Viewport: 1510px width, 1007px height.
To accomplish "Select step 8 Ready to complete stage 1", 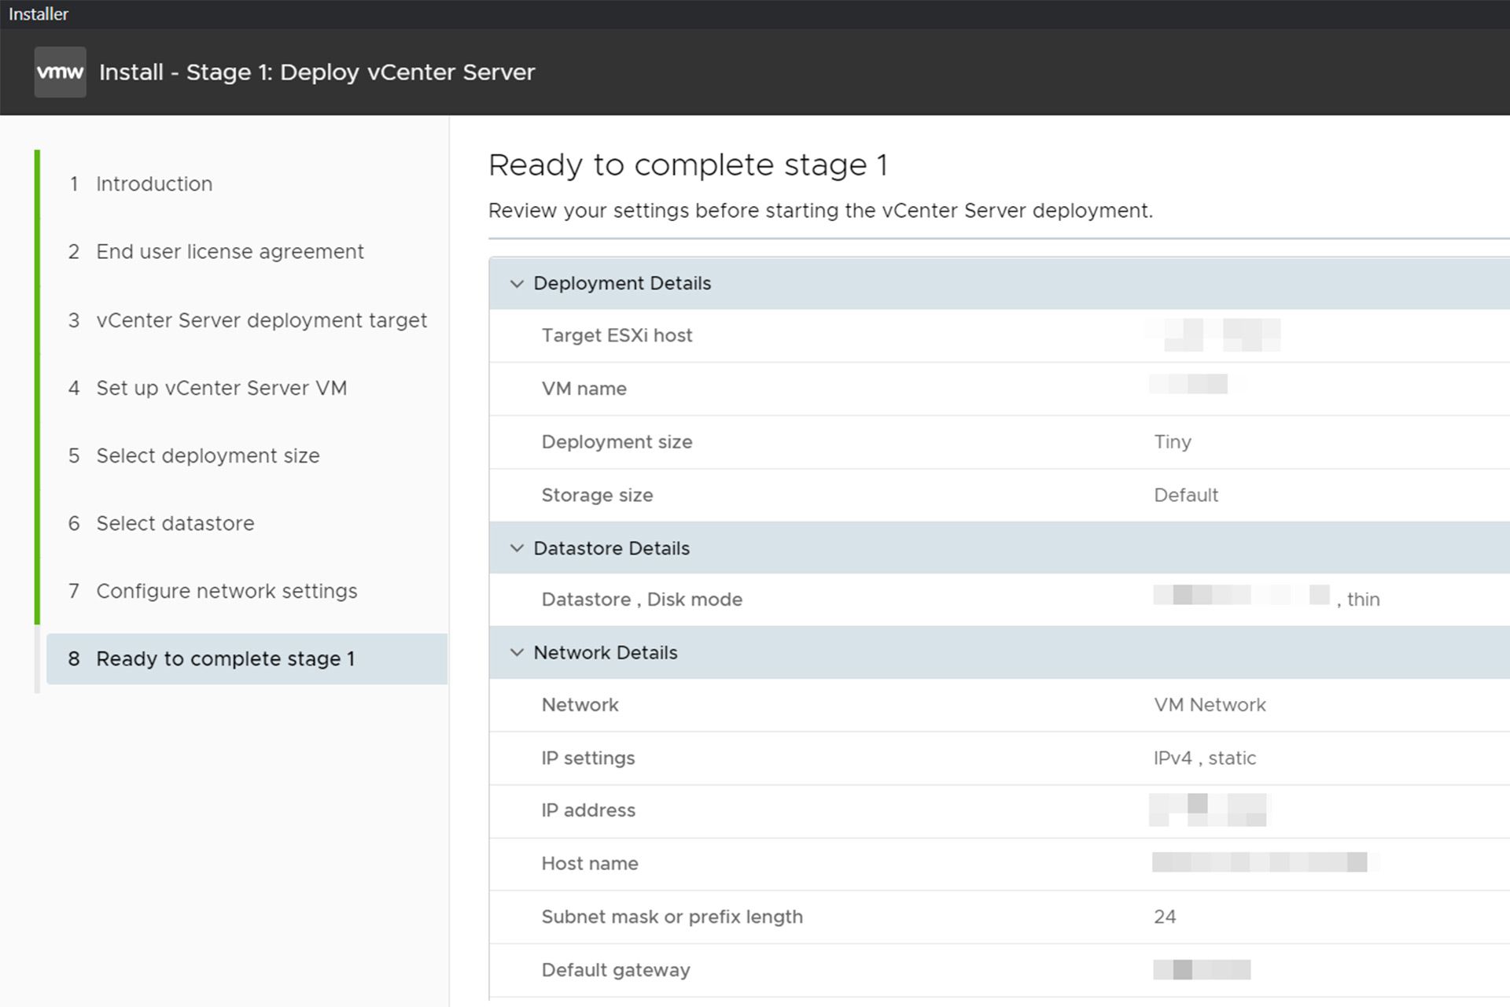I will click(247, 658).
